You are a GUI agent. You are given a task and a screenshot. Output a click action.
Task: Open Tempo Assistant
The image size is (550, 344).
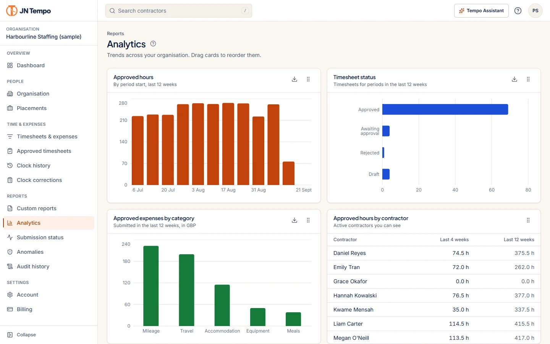[481, 11]
